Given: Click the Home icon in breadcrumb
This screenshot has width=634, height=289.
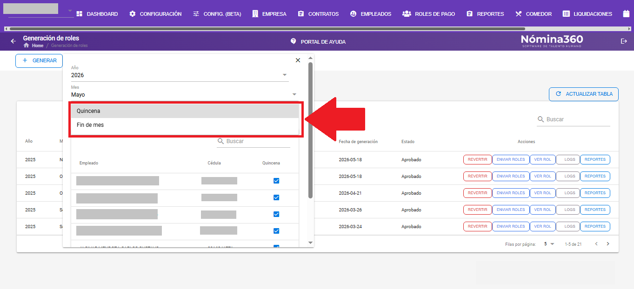Looking at the screenshot, I should point(27,46).
